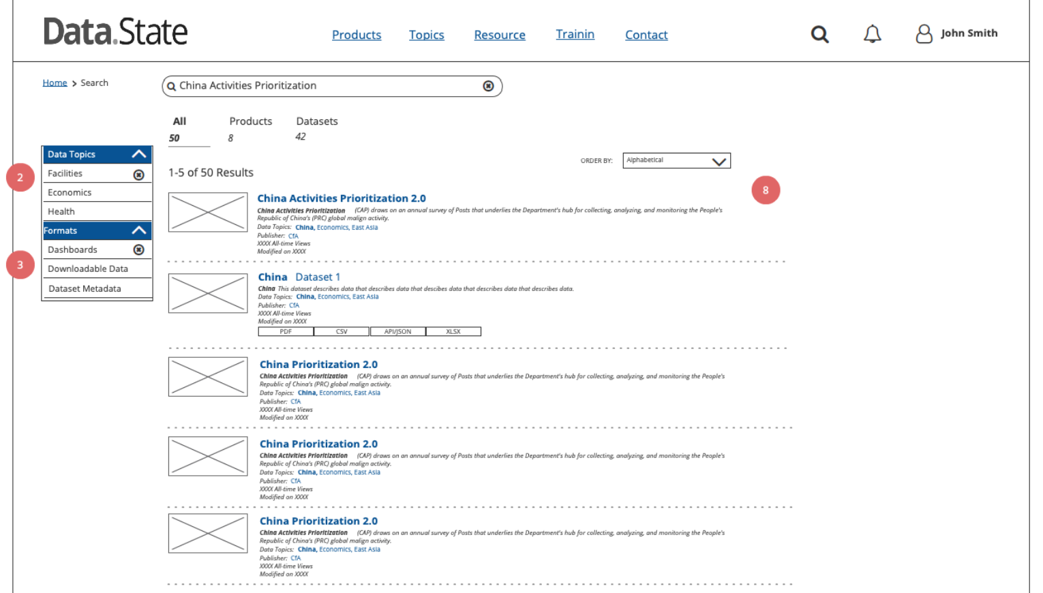
Task: Open the notifications bell icon
Action: pyautogui.click(x=872, y=33)
